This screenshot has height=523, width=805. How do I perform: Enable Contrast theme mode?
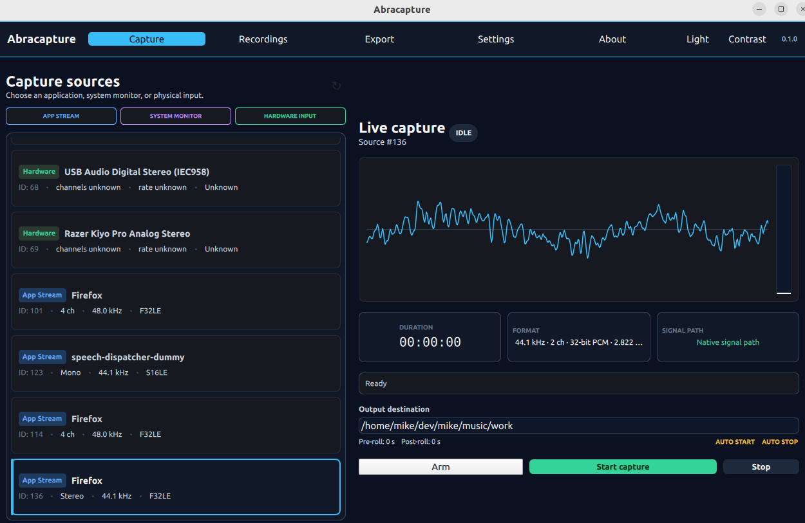747,39
